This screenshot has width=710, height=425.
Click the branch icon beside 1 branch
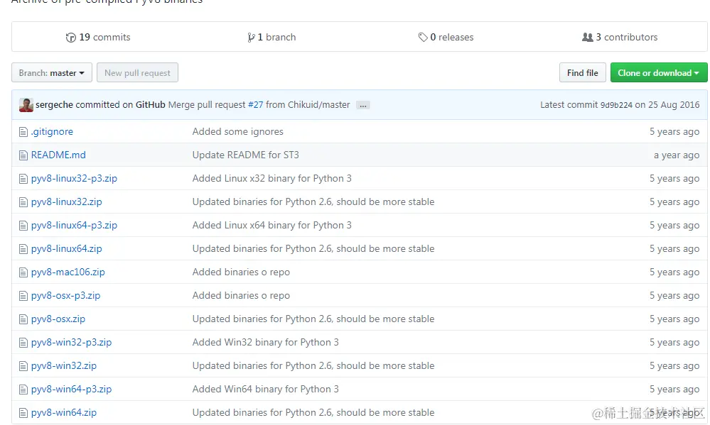251,38
